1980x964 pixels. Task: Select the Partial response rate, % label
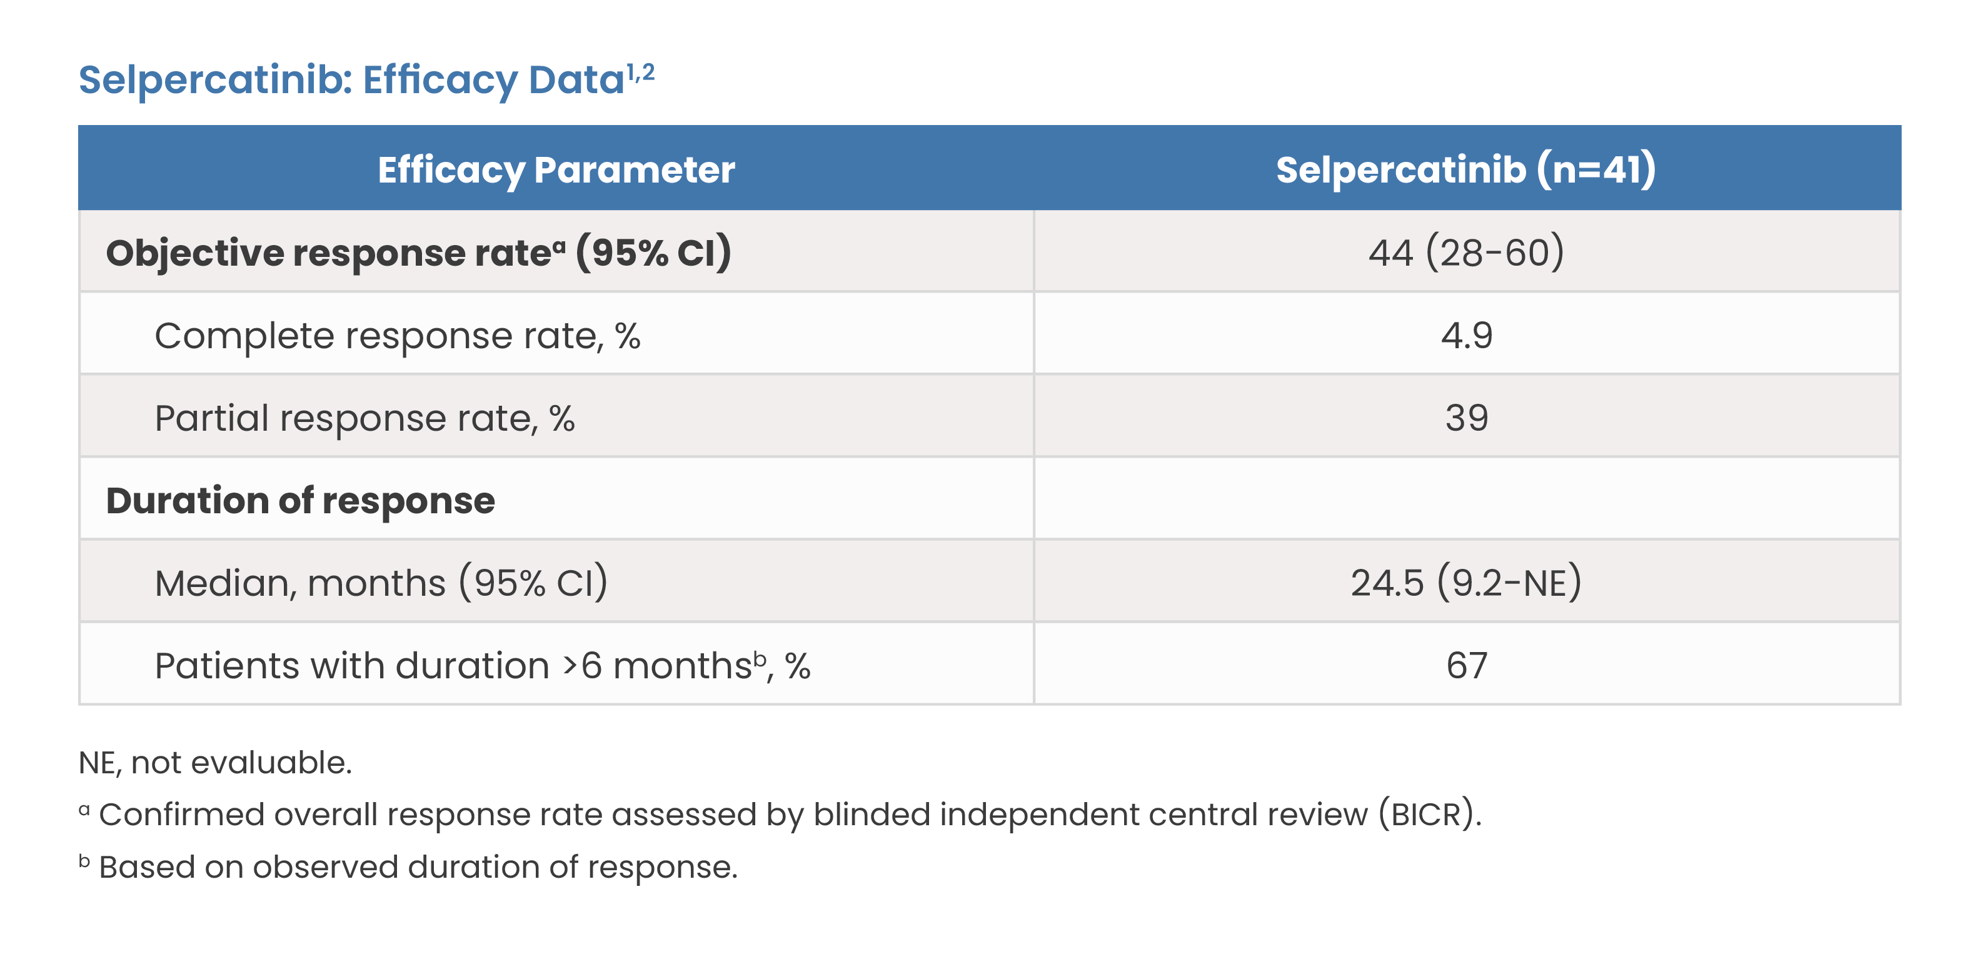364,419
